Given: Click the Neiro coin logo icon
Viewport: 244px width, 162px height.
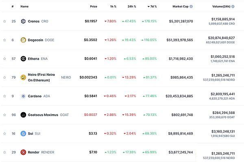Looking at the screenshot, I should (x=23, y=77).
